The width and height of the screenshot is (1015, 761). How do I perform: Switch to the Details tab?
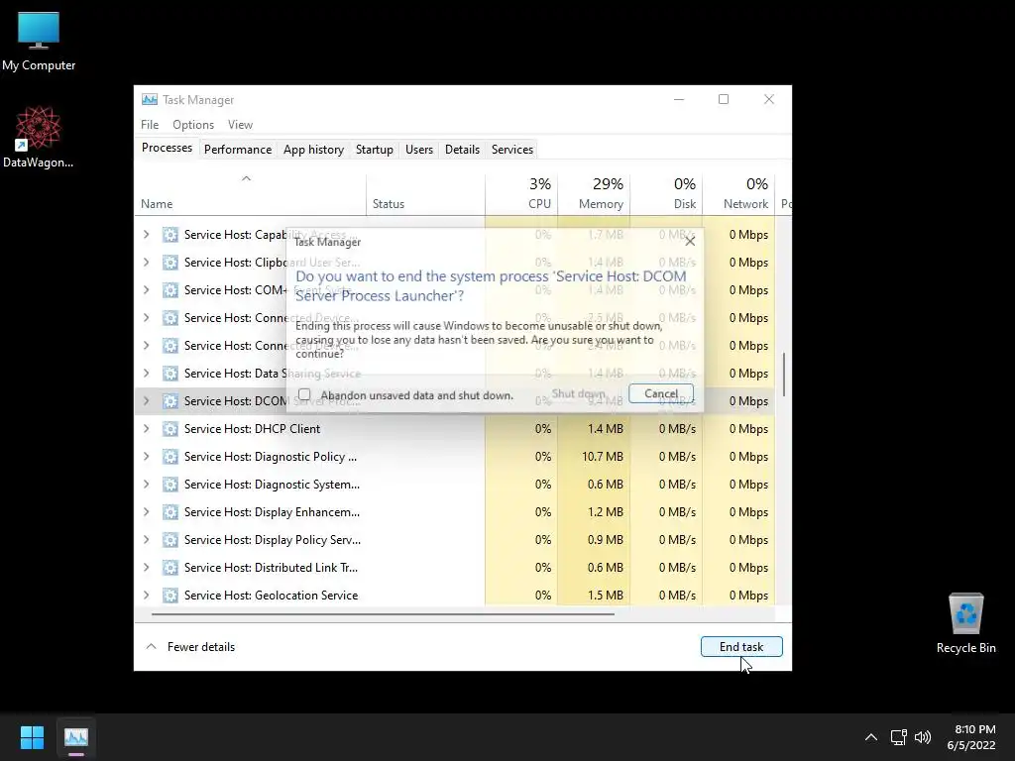(462, 150)
